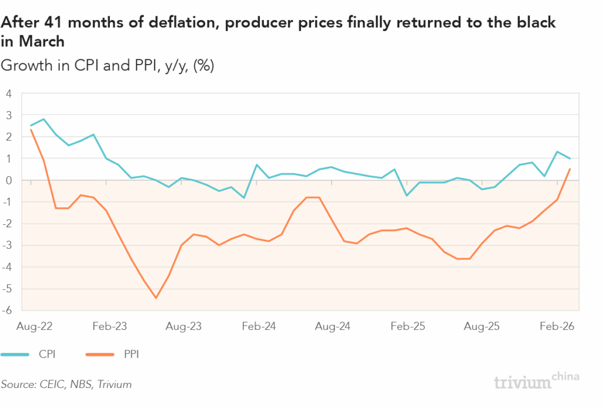602x408 pixels.
Task: Click the subtitle Growth in CPI and PPI
Action: pos(108,66)
